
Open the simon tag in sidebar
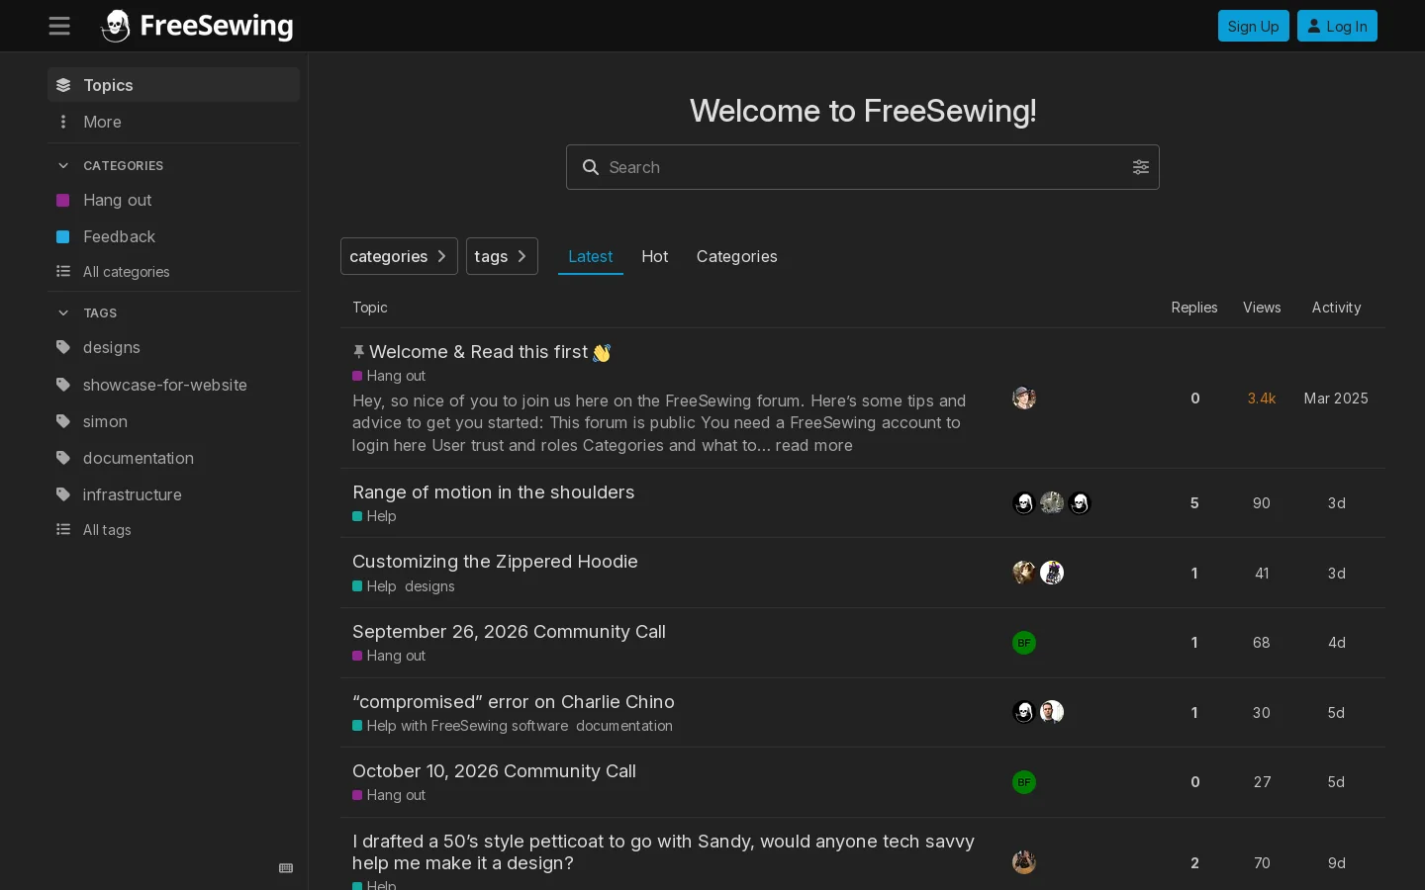173,421
